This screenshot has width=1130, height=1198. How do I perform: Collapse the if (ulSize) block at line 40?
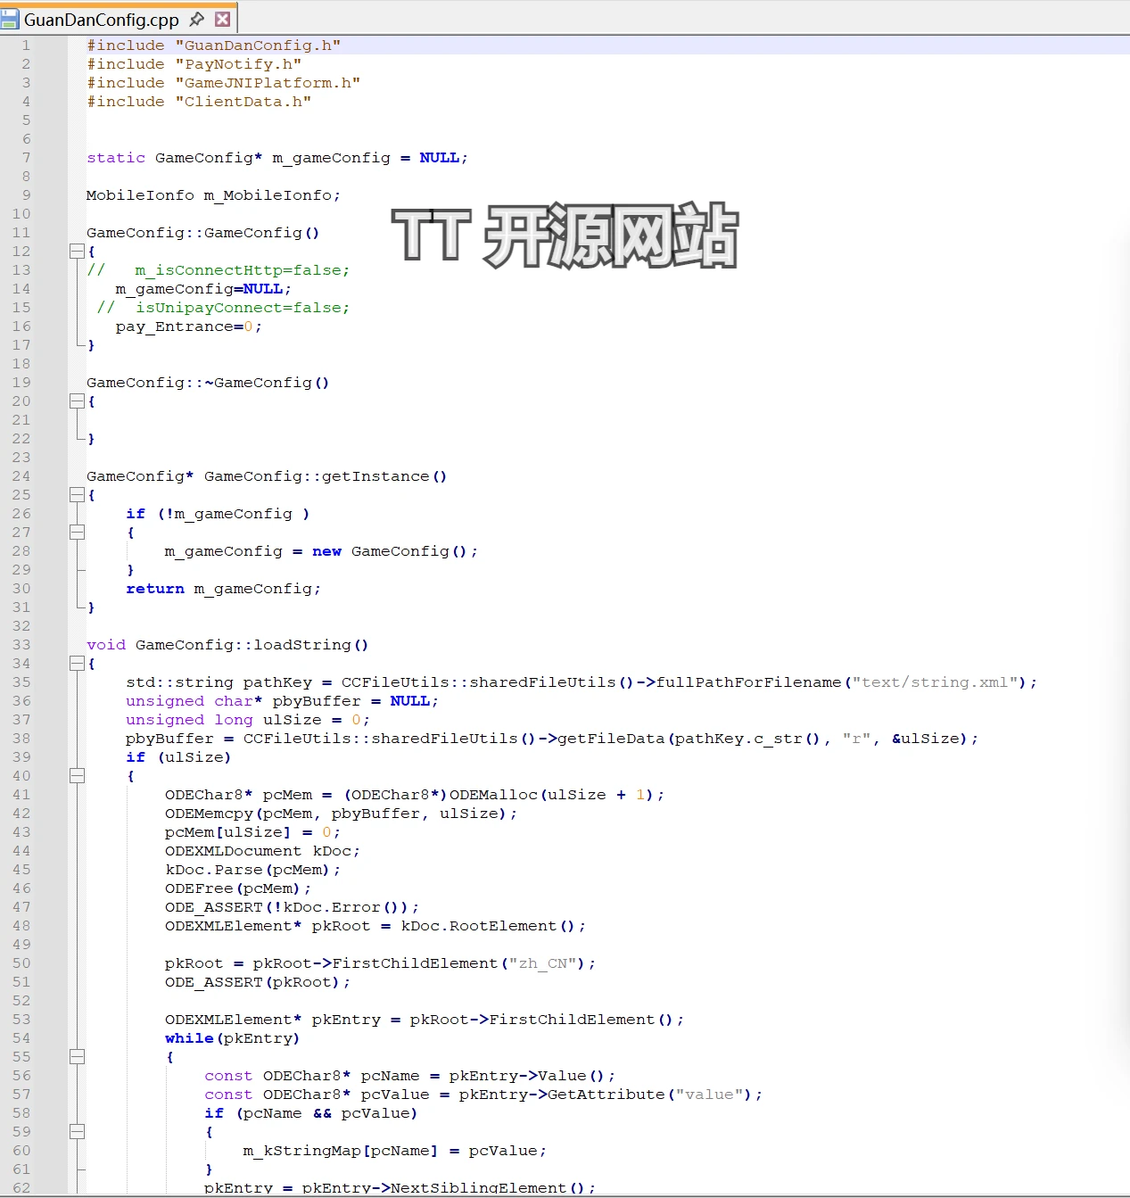pos(77,776)
